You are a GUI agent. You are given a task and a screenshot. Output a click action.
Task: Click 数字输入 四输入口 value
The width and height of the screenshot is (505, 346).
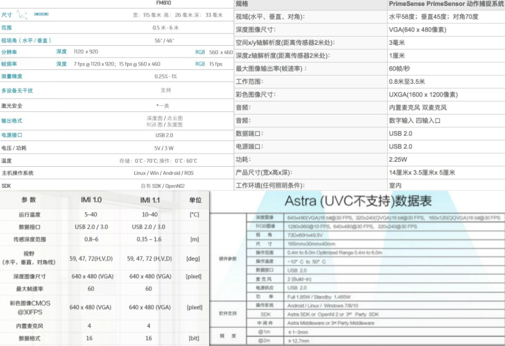click(x=414, y=120)
